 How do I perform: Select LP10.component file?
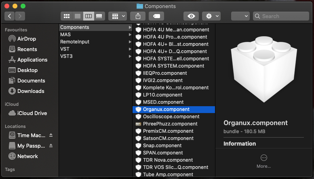pos(174,95)
